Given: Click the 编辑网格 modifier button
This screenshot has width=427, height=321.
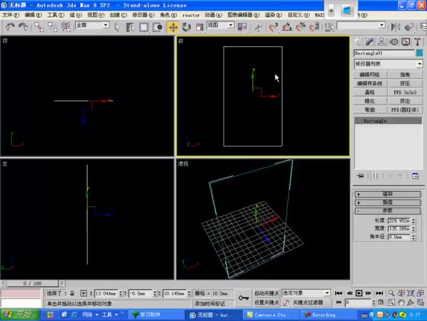Looking at the screenshot, I should pos(369,75).
